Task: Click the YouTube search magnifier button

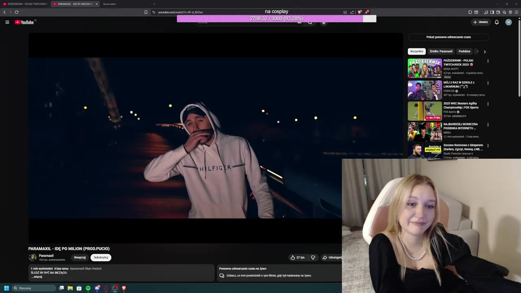Action: click(x=310, y=23)
